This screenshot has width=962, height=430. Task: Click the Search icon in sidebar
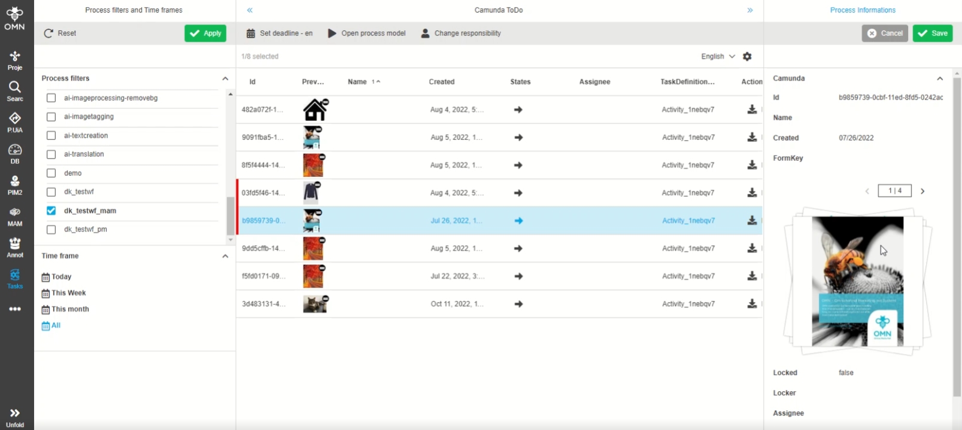pos(15,91)
